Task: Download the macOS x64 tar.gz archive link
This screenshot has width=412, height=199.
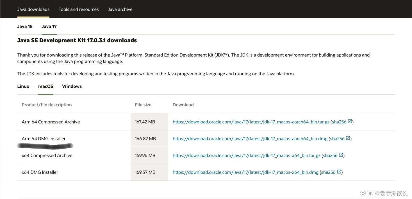Action: point(246,155)
